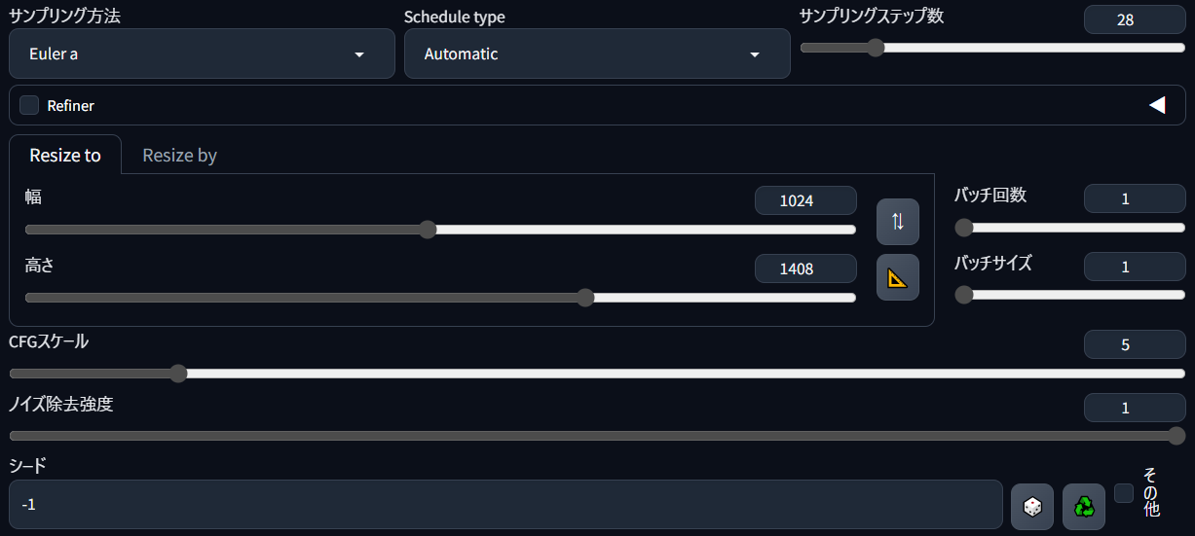Click the yellow set-square aspect ratio icon
This screenshot has height=536, width=1195.
(x=897, y=277)
